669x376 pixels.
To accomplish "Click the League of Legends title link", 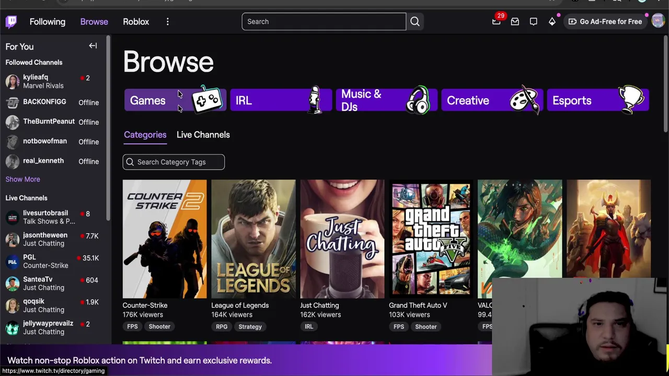I will point(240,305).
